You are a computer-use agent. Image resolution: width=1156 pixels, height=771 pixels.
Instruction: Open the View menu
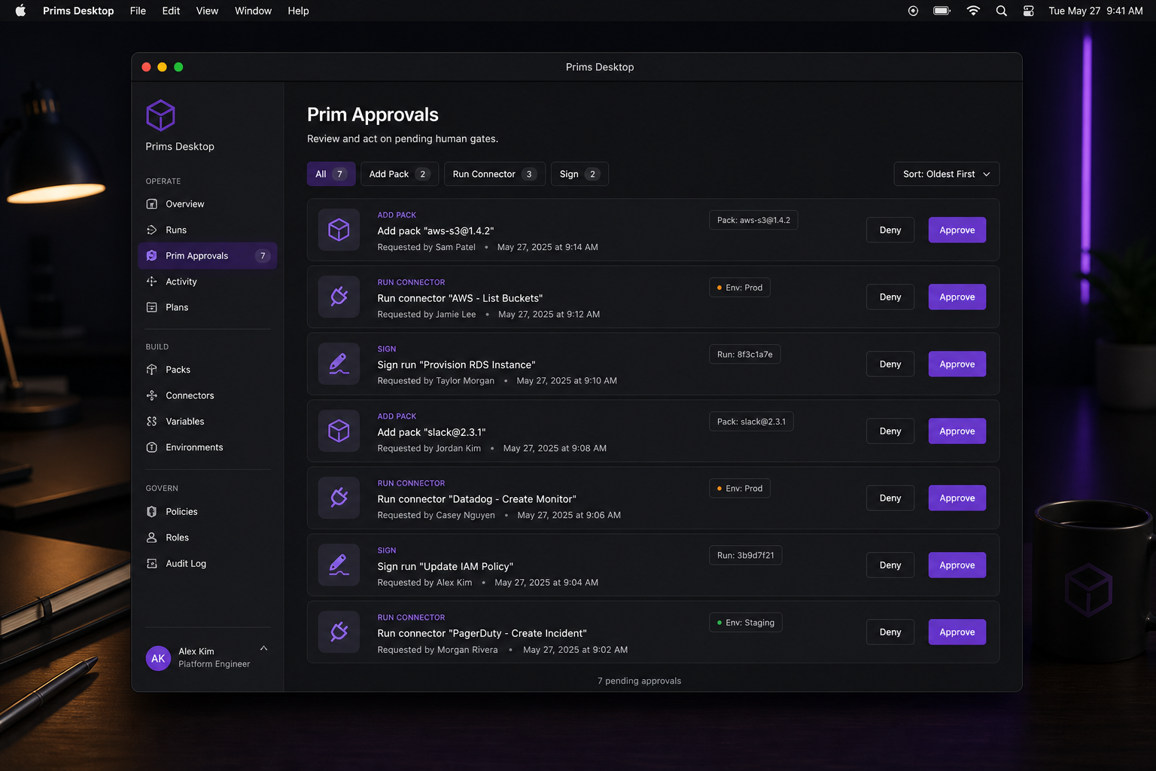click(207, 11)
